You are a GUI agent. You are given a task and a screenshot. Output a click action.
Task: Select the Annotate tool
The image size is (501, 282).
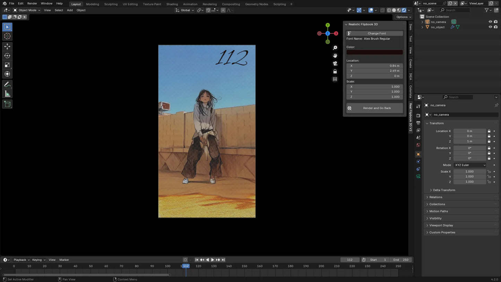(7, 85)
